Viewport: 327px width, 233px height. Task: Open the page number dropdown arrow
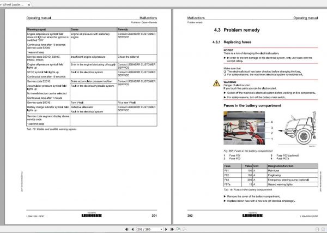click(x=161, y=229)
